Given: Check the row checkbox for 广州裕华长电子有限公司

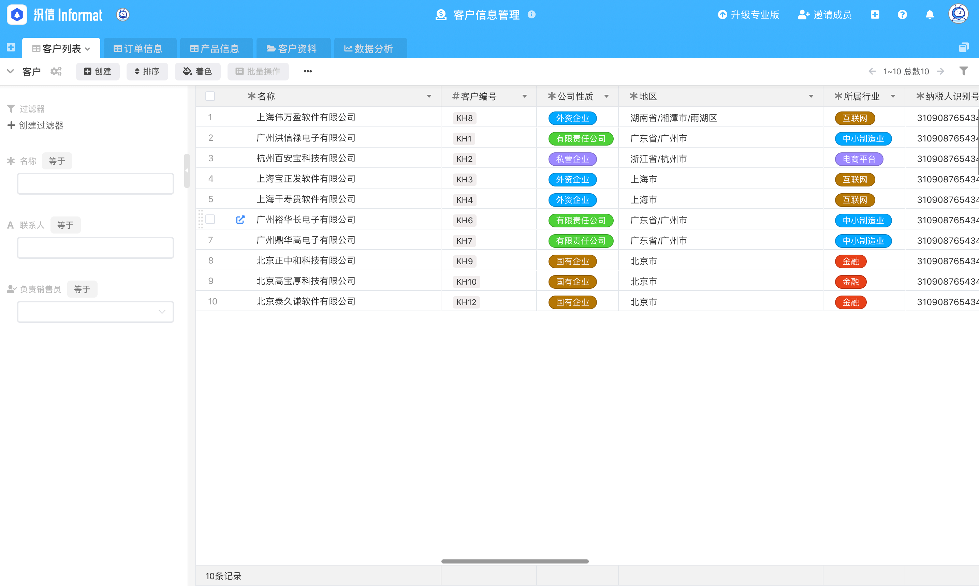Looking at the screenshot, I should tap(210, 219).
